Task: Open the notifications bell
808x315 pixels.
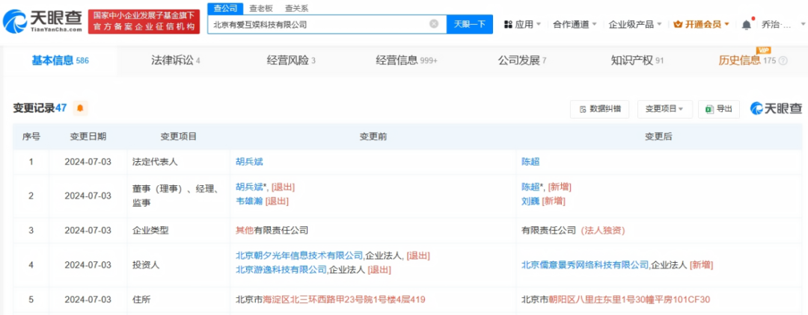Action: [x=746, y=25]
